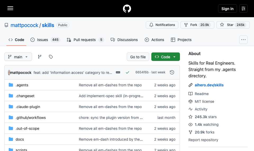The height and width of the screenshot is (151, 254).
Task: Expand the green Code dropdown button
Action: (166, 57)
